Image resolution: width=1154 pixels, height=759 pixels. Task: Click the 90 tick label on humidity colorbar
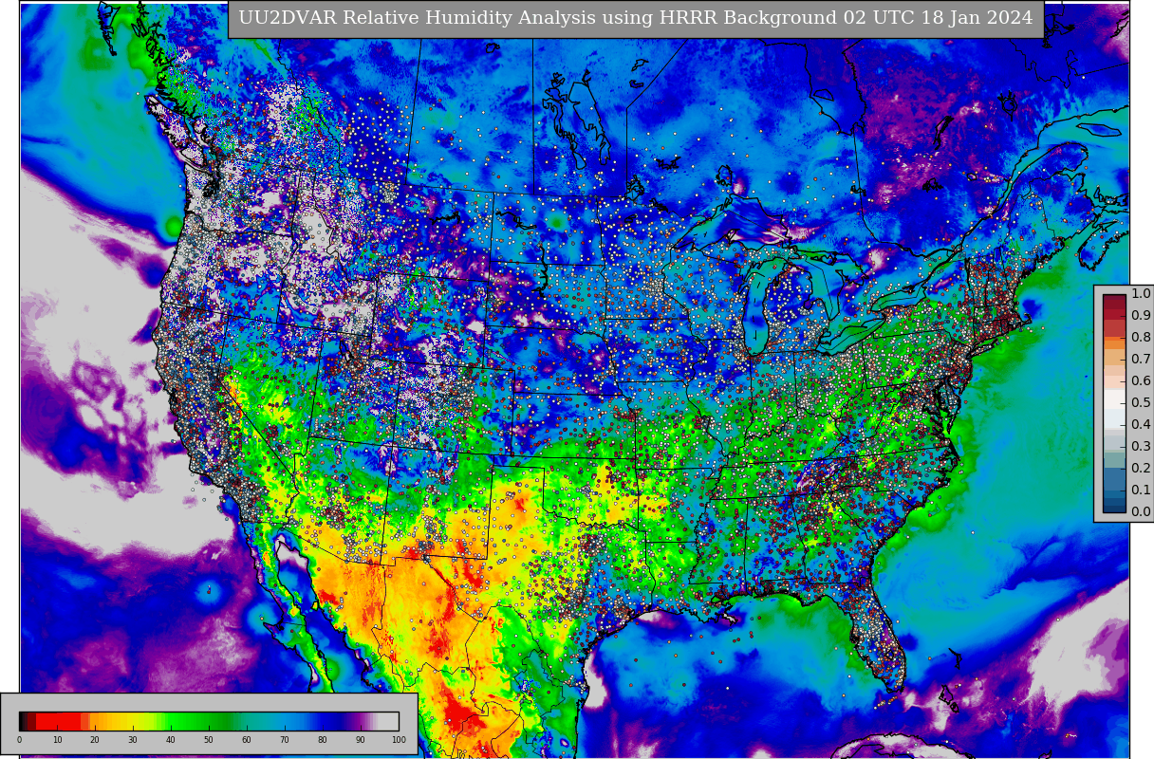tap(361, 740)
